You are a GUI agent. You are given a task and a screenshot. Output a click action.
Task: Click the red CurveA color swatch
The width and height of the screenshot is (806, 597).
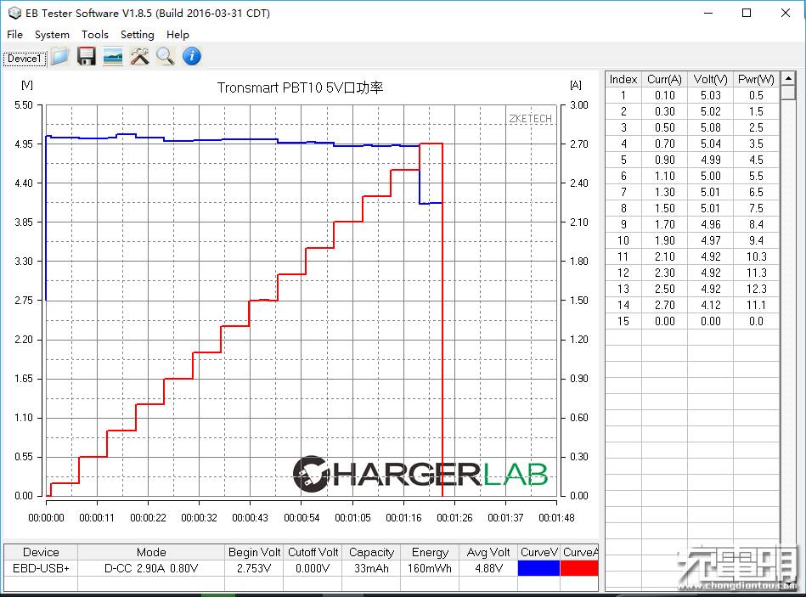(x=579, y=568)
